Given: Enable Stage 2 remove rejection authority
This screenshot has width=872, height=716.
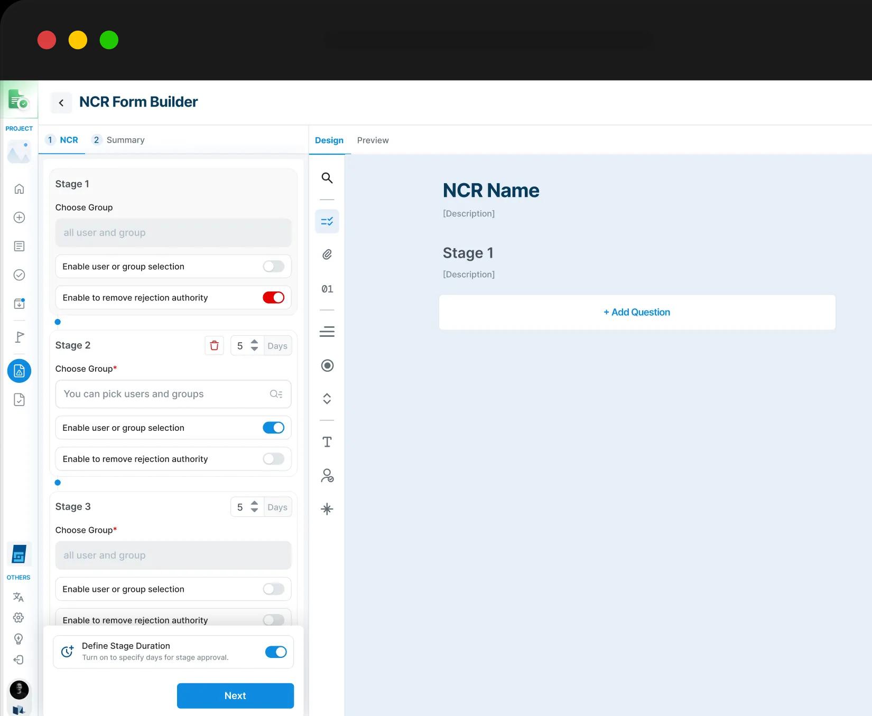Looking at the screenshot, I should tap(274, 459).
